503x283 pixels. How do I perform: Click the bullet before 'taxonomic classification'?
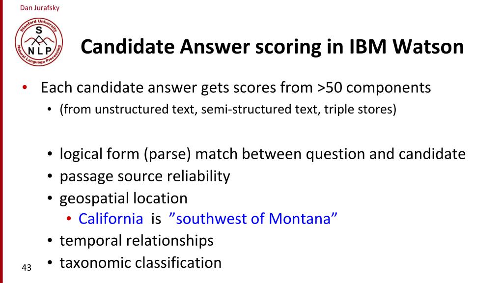50,263
